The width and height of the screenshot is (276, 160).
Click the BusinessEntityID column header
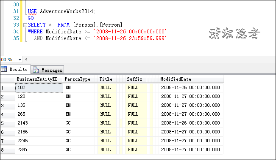click(x=39, y=79)
